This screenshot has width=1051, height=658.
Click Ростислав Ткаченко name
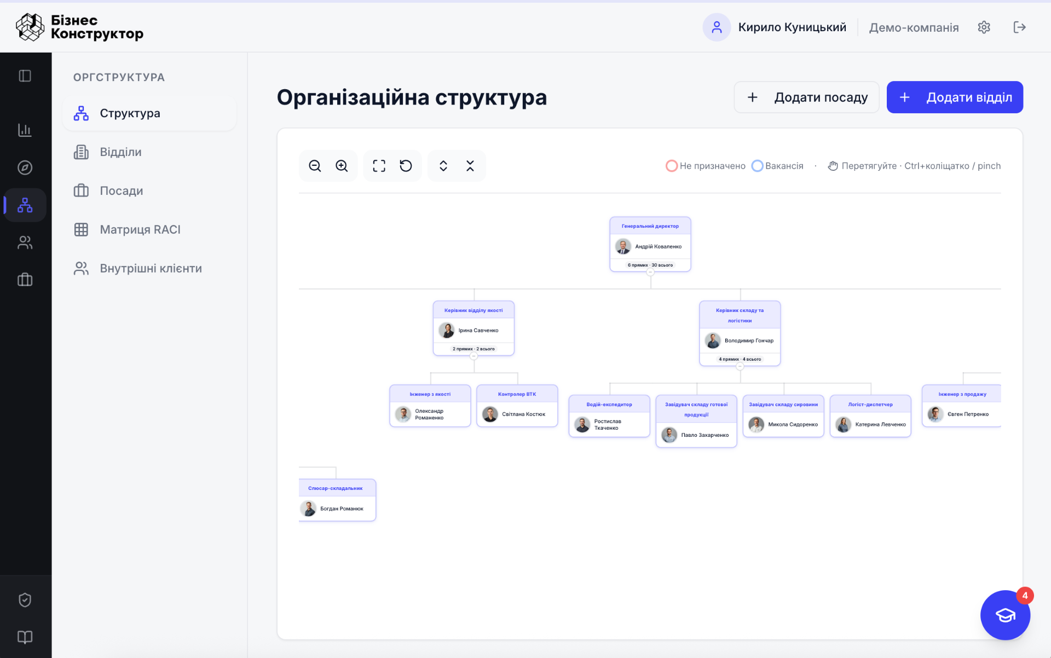click(x=608, y=425)
